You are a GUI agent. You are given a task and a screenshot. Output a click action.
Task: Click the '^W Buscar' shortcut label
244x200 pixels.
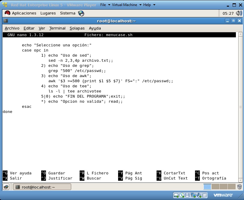tap(90, 178)
